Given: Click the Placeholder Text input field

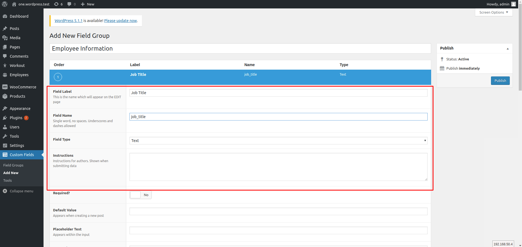Looking at the screenshot, I should 278,230.
